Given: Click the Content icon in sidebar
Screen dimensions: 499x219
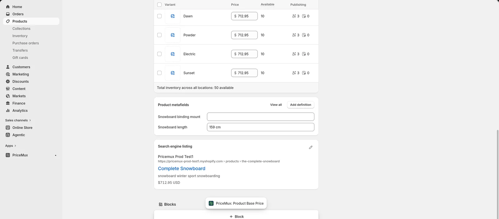Looking at the screenshot, I should click(8, 89).
